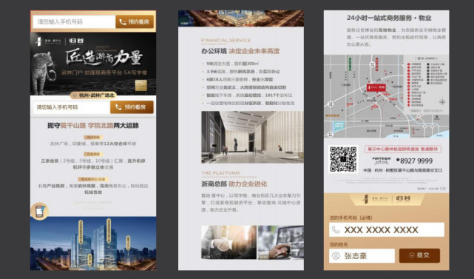The height and width of the screenshot is (279, 474).
Task: Focus the XXX XXXX XXXX phone field
Action: 387,229
